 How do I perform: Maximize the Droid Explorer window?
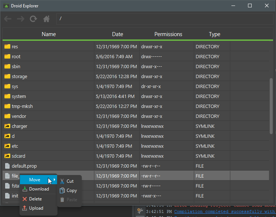[x=249, y=6]
